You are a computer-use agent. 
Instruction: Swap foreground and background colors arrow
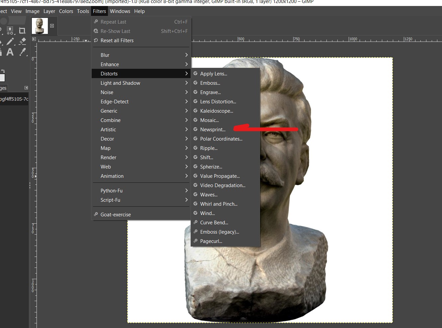tap(3, 71)
